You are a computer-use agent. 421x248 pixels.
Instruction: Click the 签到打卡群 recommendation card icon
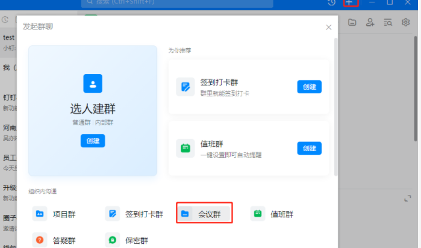(x=186, y=87)
